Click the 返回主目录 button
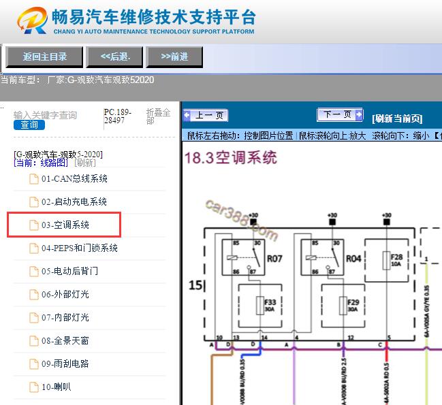 [44, 57]
